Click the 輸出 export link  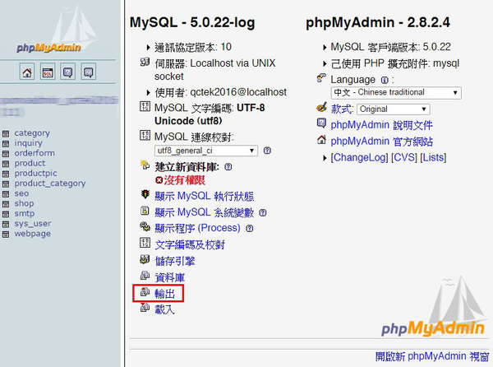165,294
